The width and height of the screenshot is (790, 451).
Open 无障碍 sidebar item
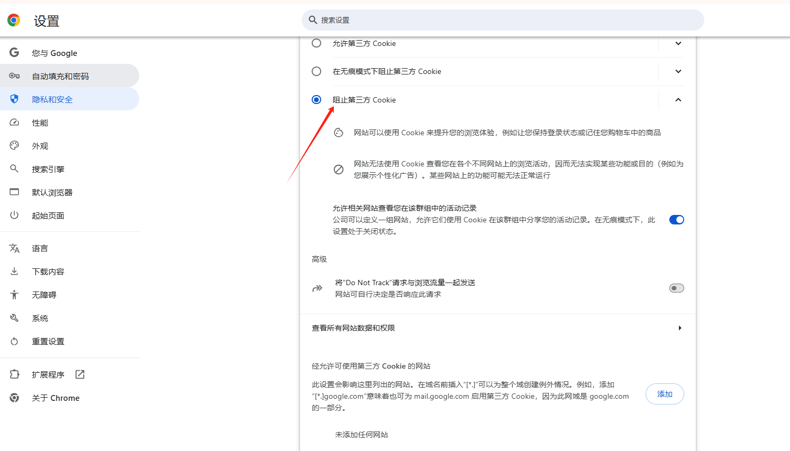pos(69,295)
